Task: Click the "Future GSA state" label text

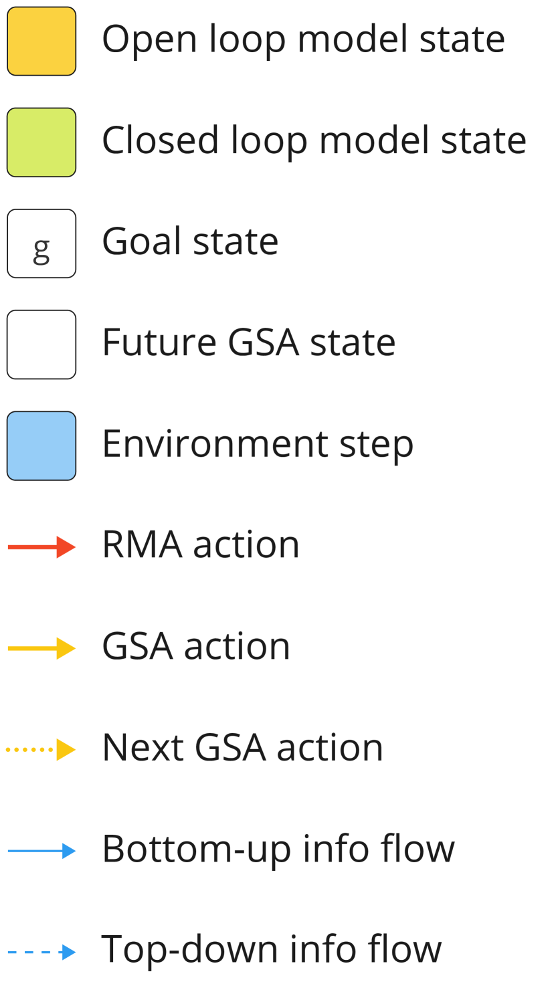Action: (x=248, y=342)
